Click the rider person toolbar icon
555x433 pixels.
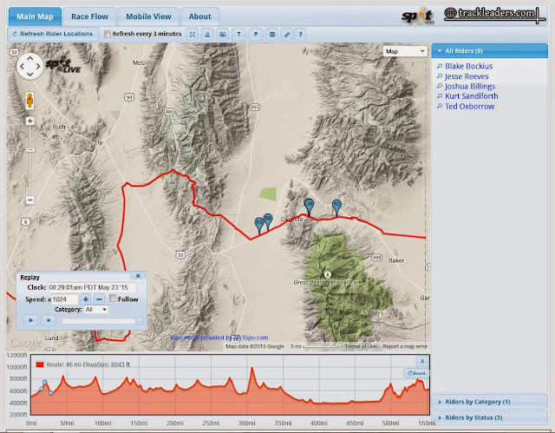(x=207, y=35)
